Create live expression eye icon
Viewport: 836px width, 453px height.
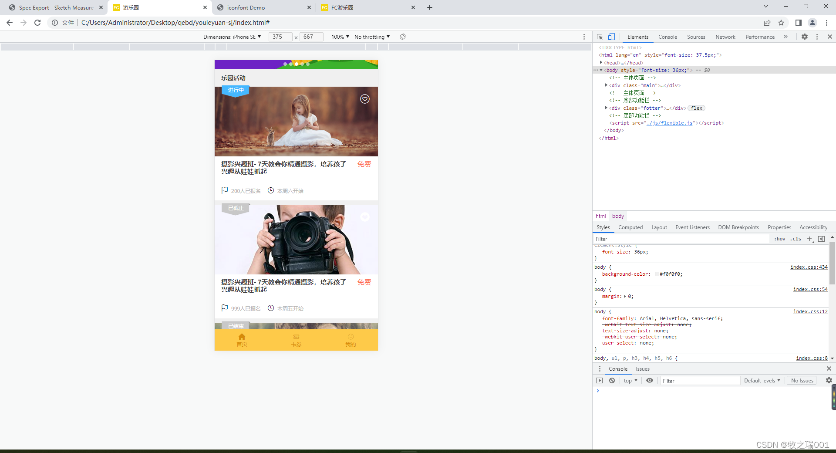pyautogui.click(x=650, y=381)
